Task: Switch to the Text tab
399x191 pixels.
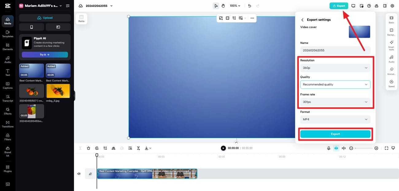Action: 8,72
